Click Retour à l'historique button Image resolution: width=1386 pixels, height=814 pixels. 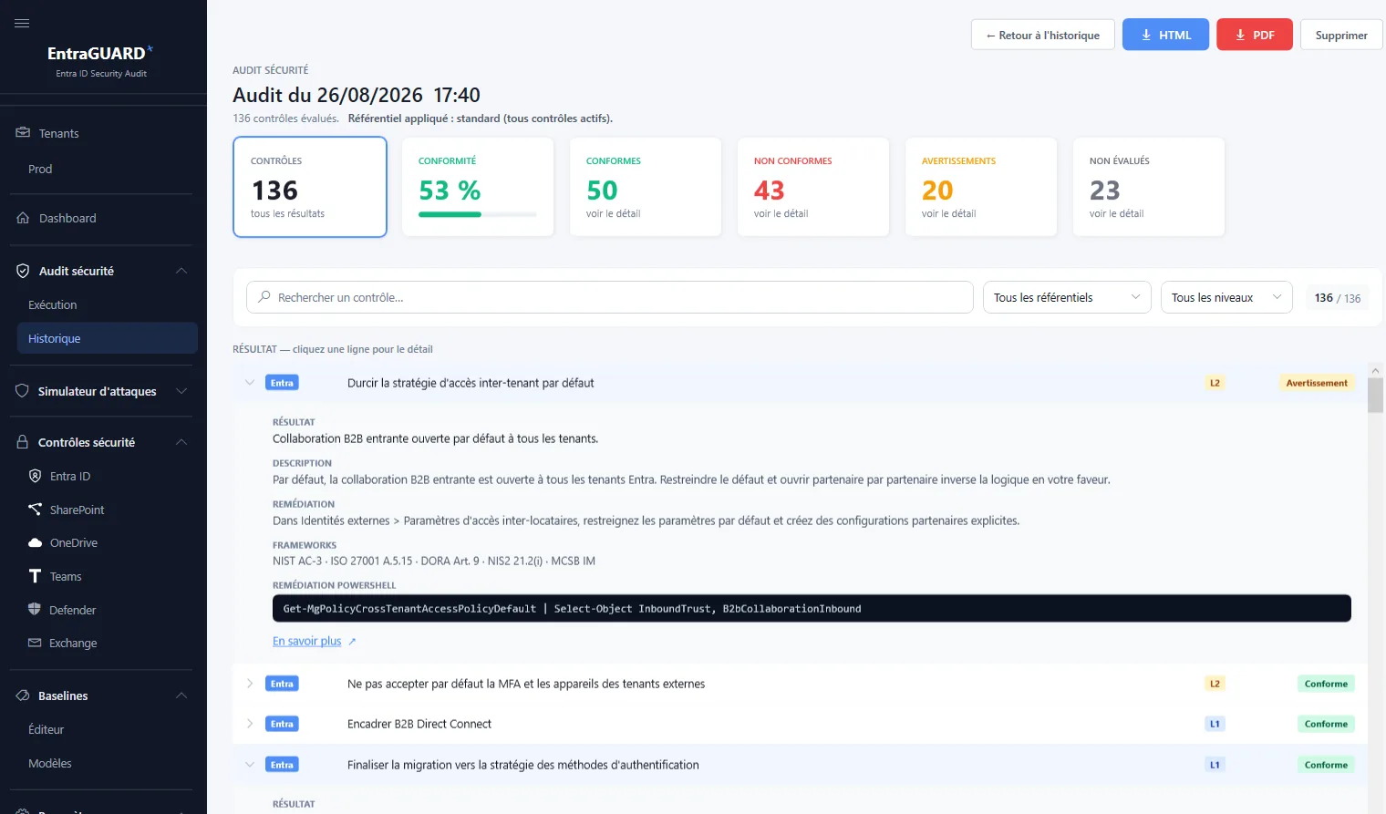click(x=1043, y=35)
